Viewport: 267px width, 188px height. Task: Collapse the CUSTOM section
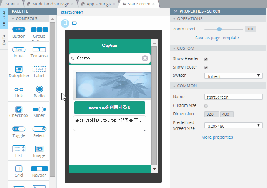tap(174, 48)
